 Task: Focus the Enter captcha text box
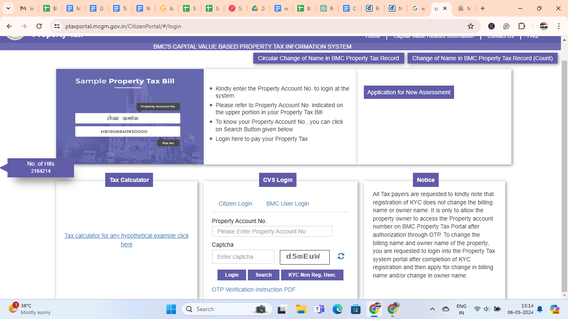(x=243, y=257)
